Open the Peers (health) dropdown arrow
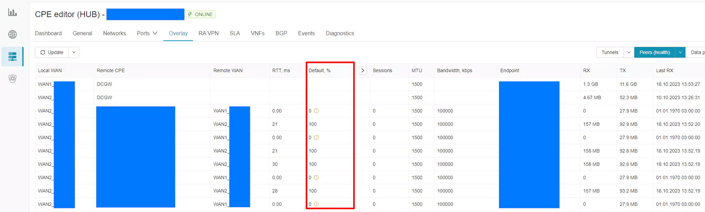Image resolution: width=705 pixels, height=212 pixels. pyautogui.click(x=680, y=52)
